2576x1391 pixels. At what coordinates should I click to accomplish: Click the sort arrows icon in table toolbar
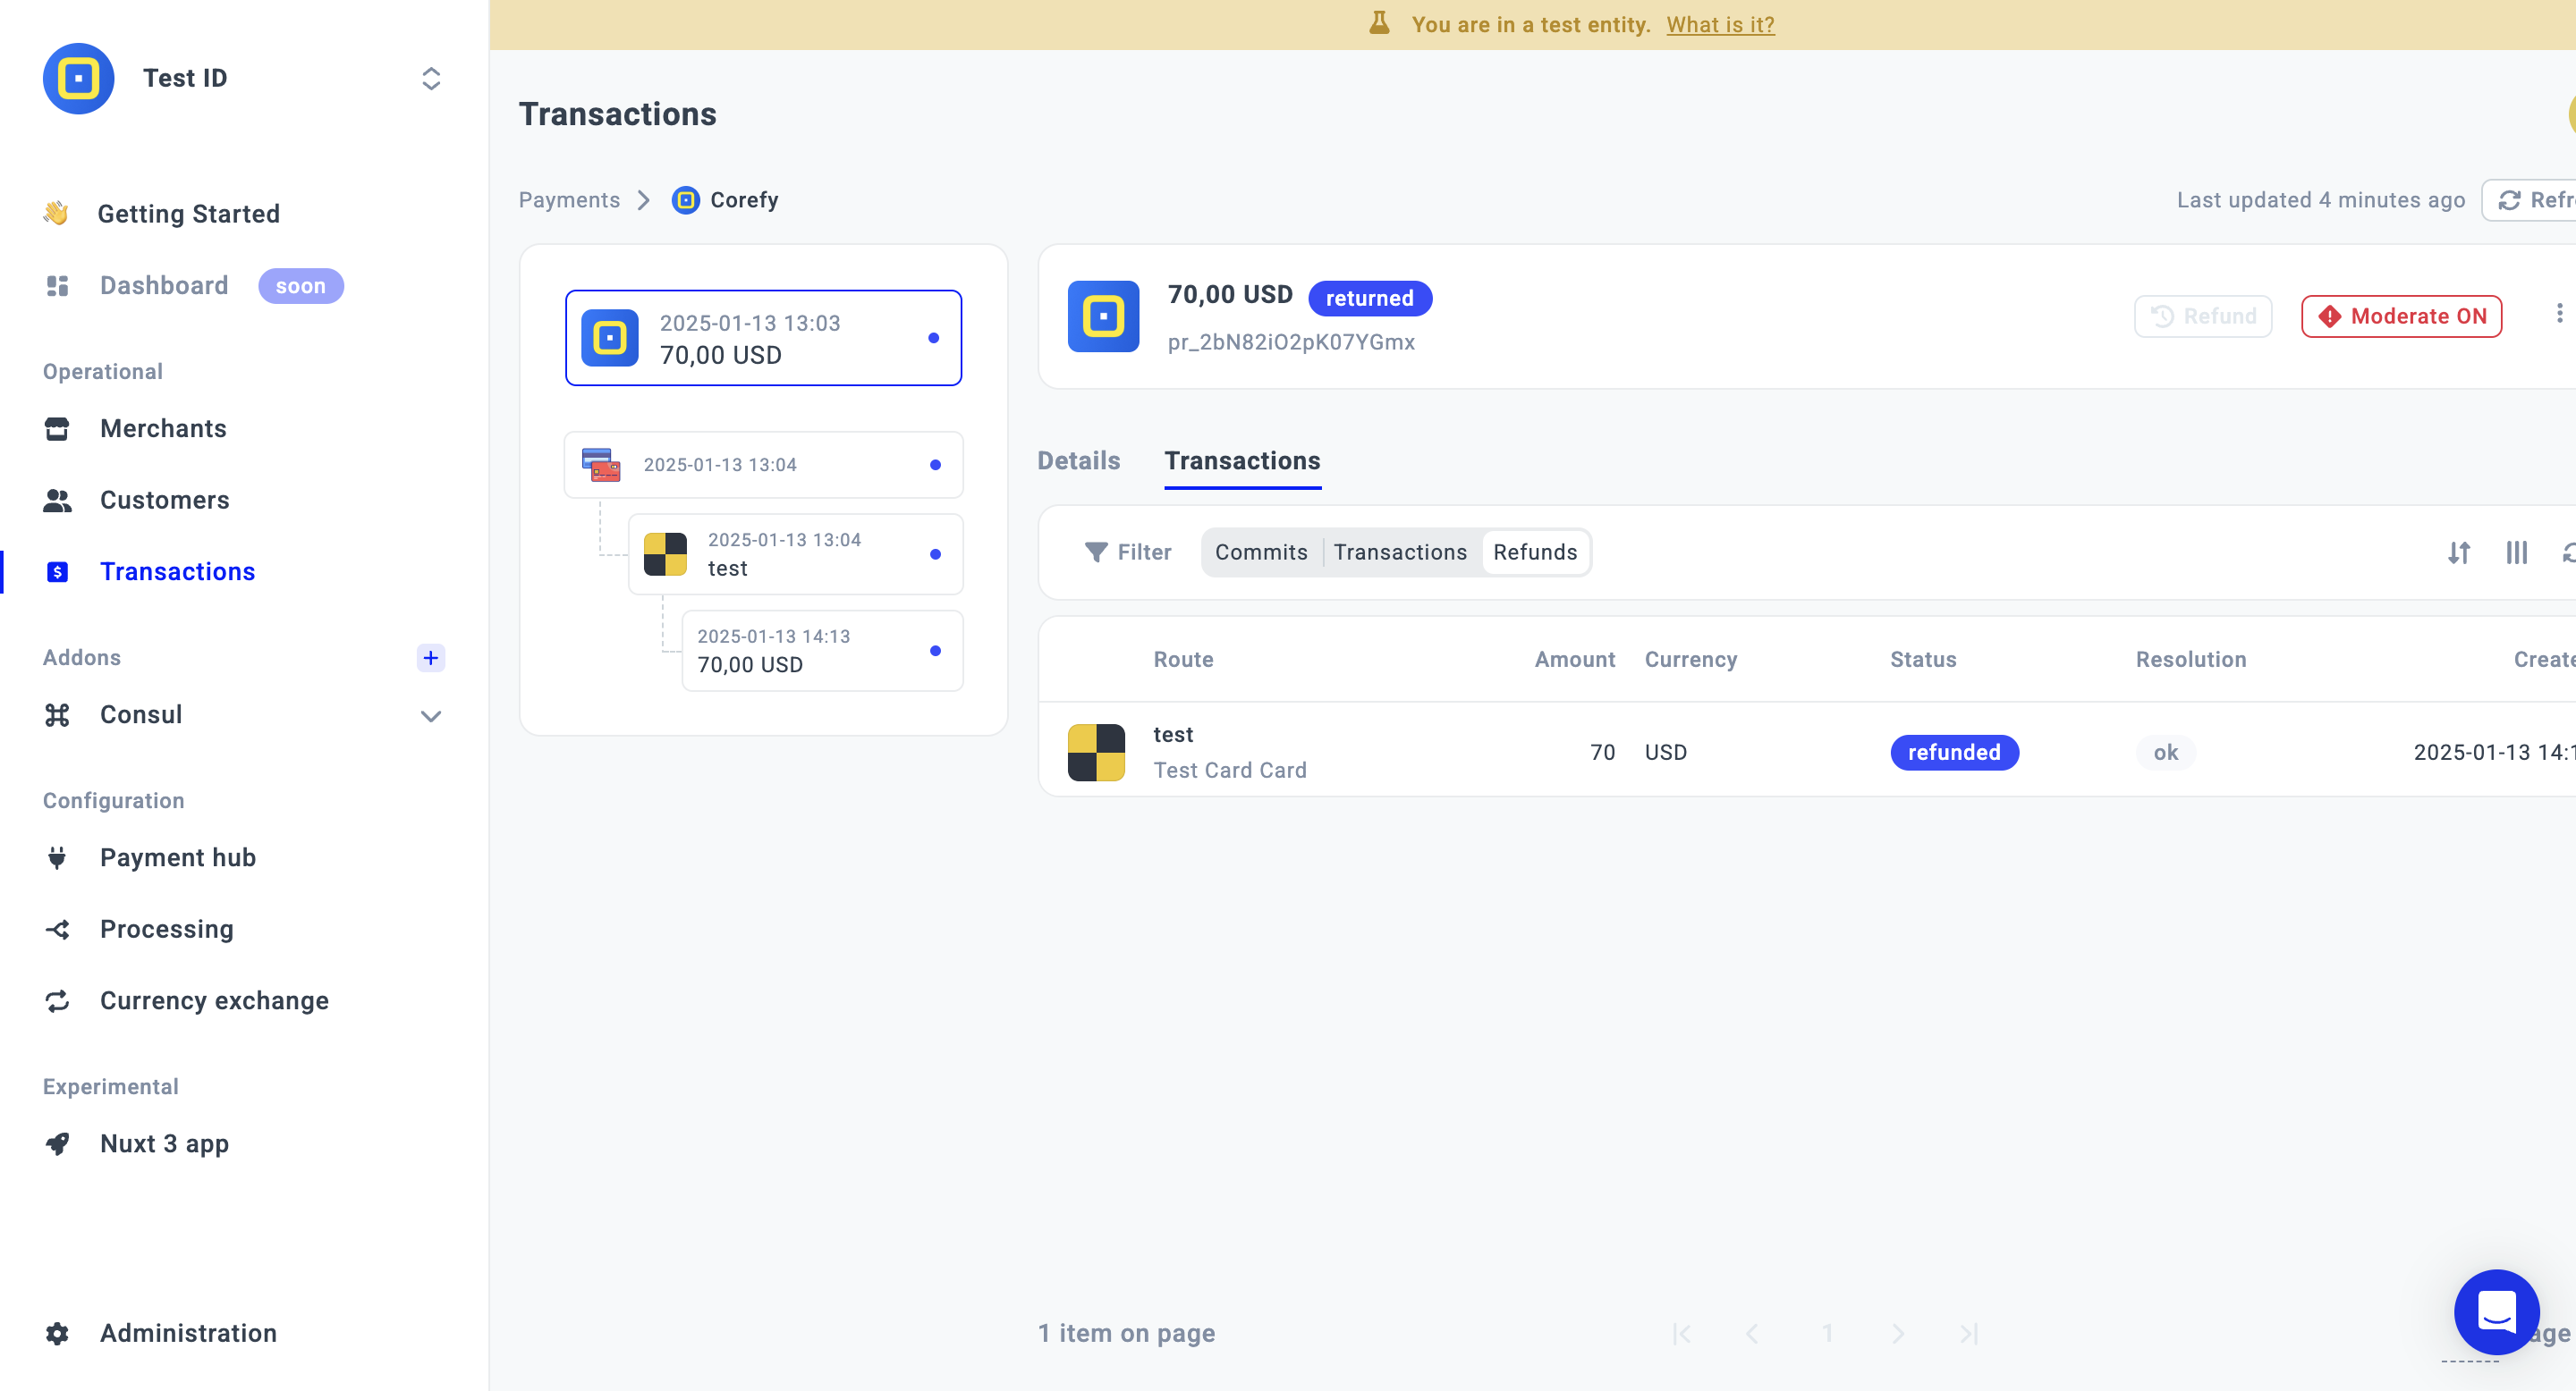(x=2458, y=552)
